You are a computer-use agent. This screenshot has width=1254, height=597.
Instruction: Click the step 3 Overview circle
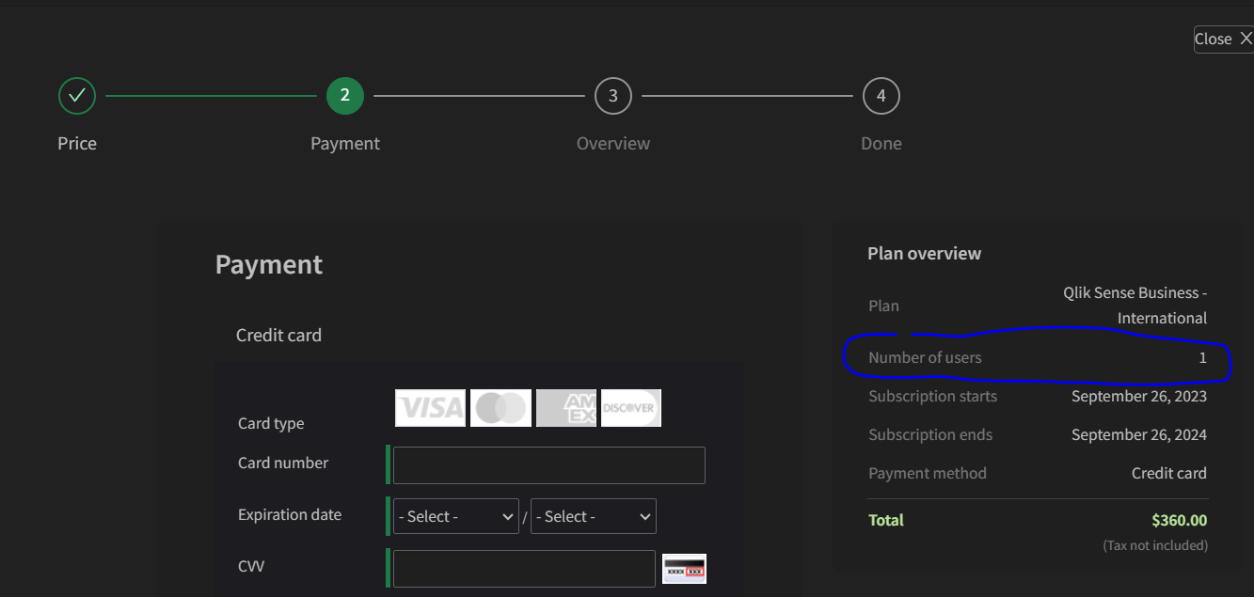[x=612, y=95]
